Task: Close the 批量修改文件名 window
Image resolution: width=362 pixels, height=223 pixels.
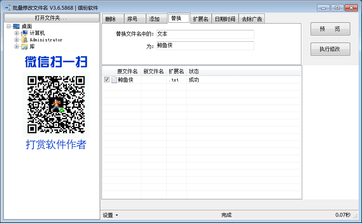Action: pyautogui.click(x=351, y=8)
